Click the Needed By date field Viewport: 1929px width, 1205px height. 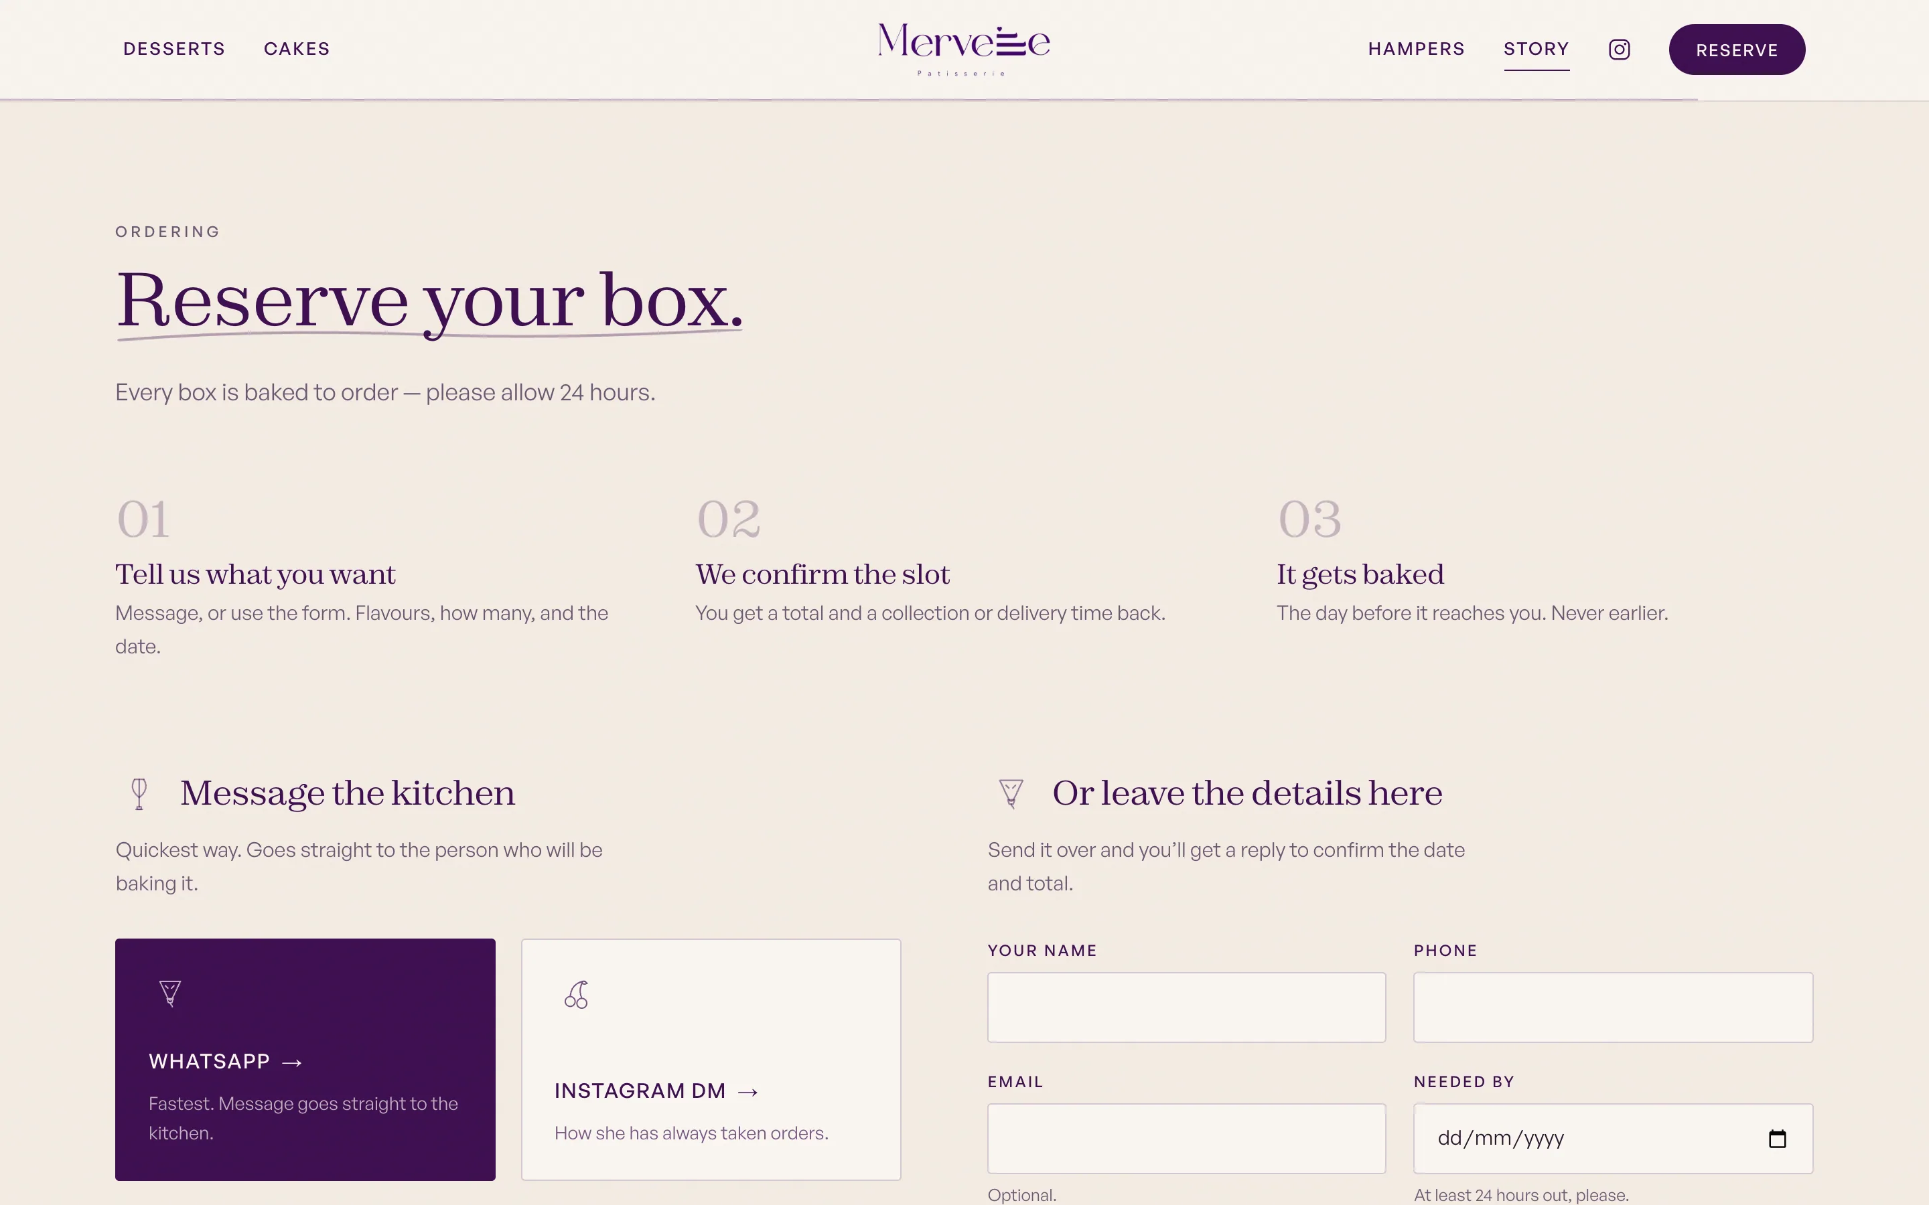click(1614, 1138)
